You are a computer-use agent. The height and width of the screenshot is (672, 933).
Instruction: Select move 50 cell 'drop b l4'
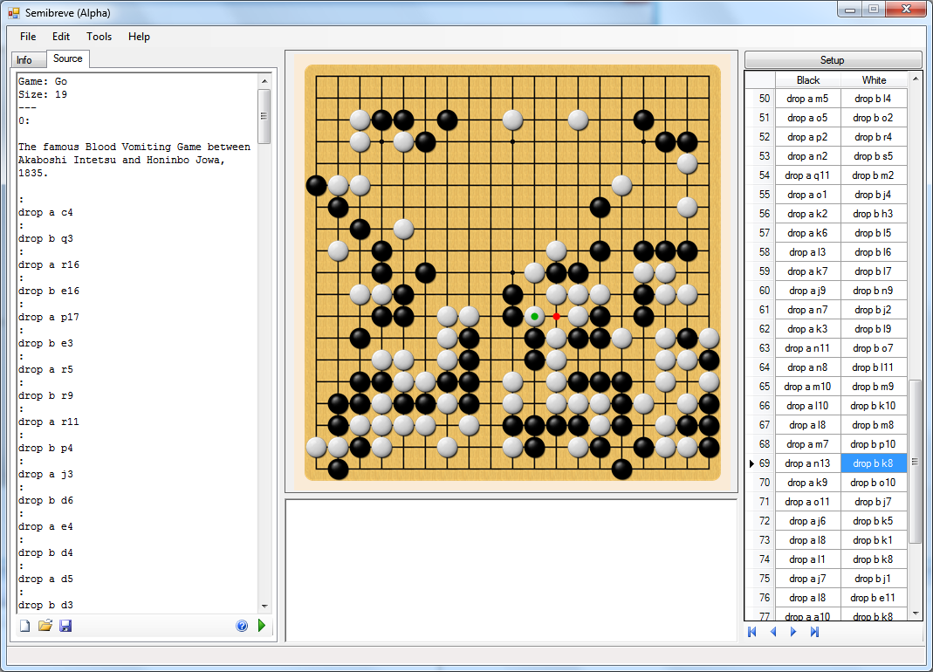click(x=873, y=99)
